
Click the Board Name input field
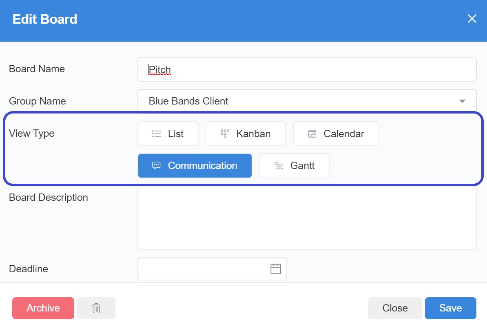(x=307, y=69)
